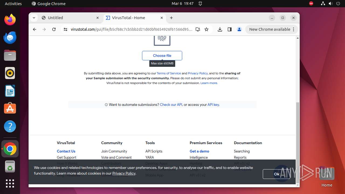Screen dimensions: 345x194
Task: Click the Google Chrome dock icon
Action: click(10, 149)
